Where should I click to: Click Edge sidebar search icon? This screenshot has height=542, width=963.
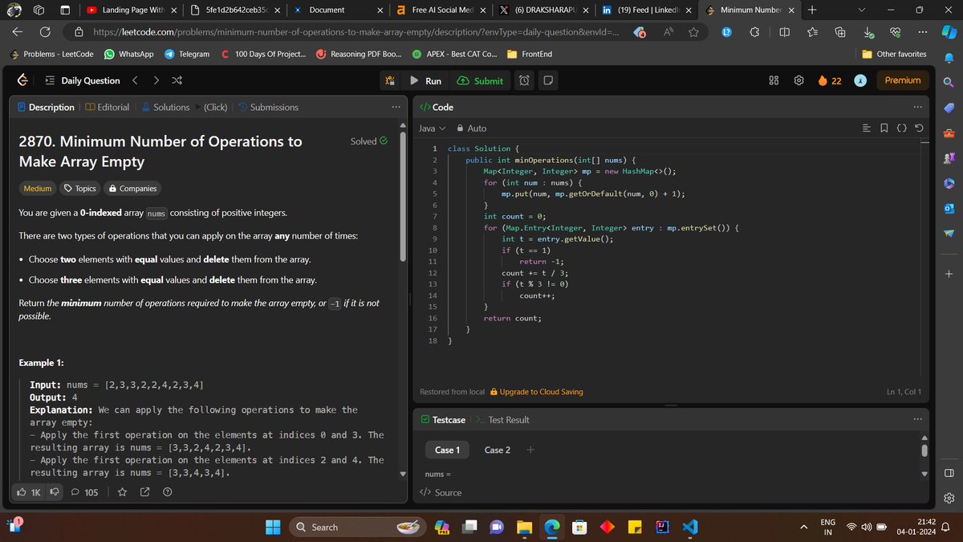(x=949, y=82)
